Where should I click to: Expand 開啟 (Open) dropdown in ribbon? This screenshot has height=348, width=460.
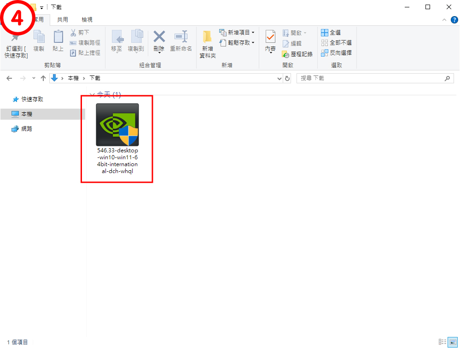tap(305, 33)
